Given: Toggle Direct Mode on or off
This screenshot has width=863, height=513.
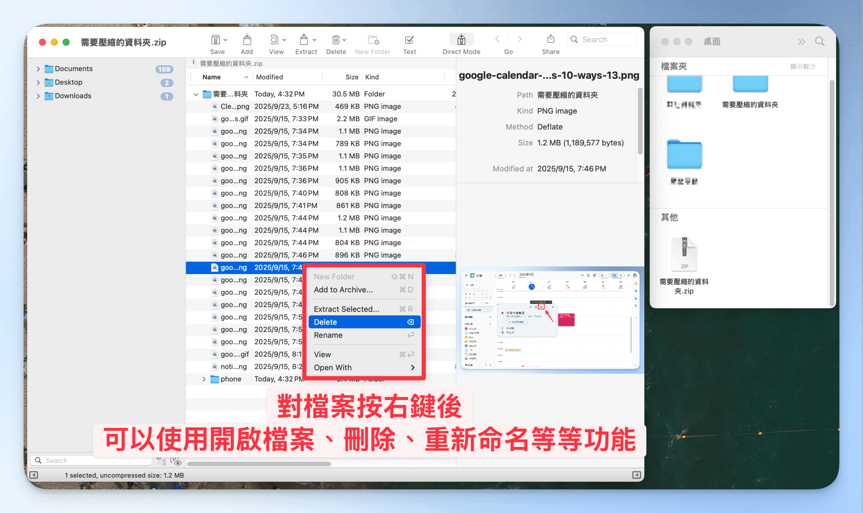Looking at the screenshot, I should [461, 40].
